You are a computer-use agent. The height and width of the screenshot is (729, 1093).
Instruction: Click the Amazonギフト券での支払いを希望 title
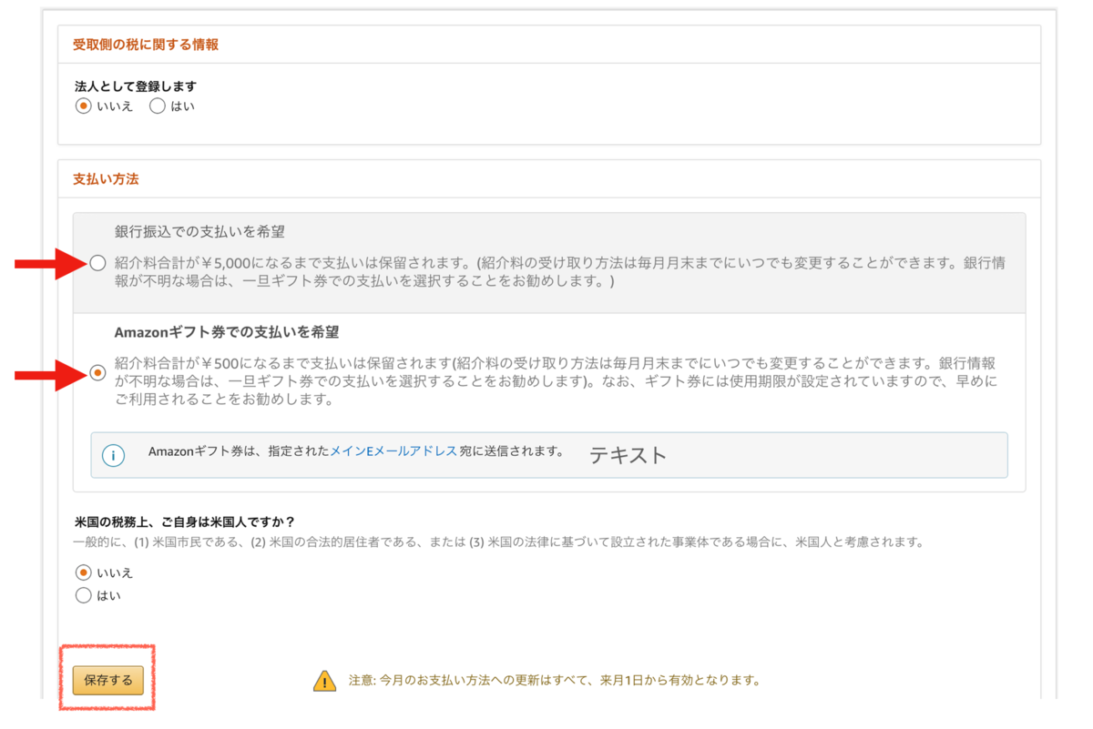coord(227,332)
